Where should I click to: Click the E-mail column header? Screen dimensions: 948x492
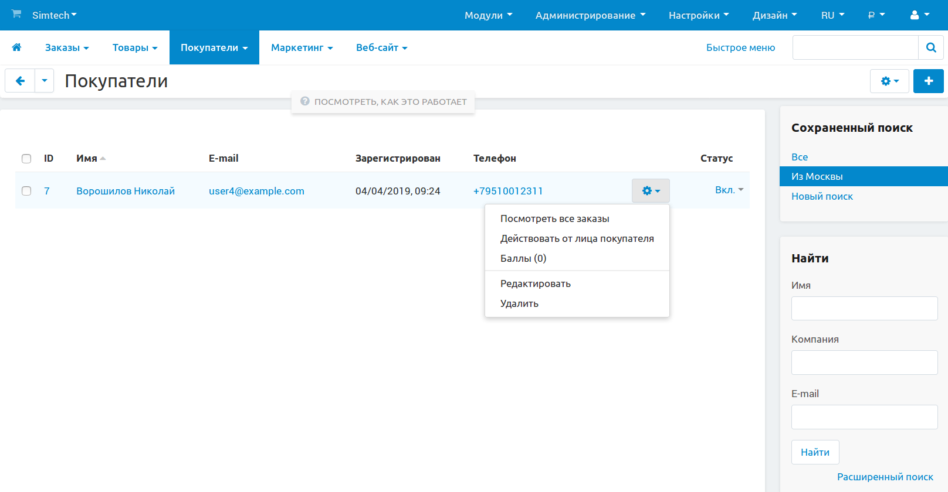click(x=224, y=158)
